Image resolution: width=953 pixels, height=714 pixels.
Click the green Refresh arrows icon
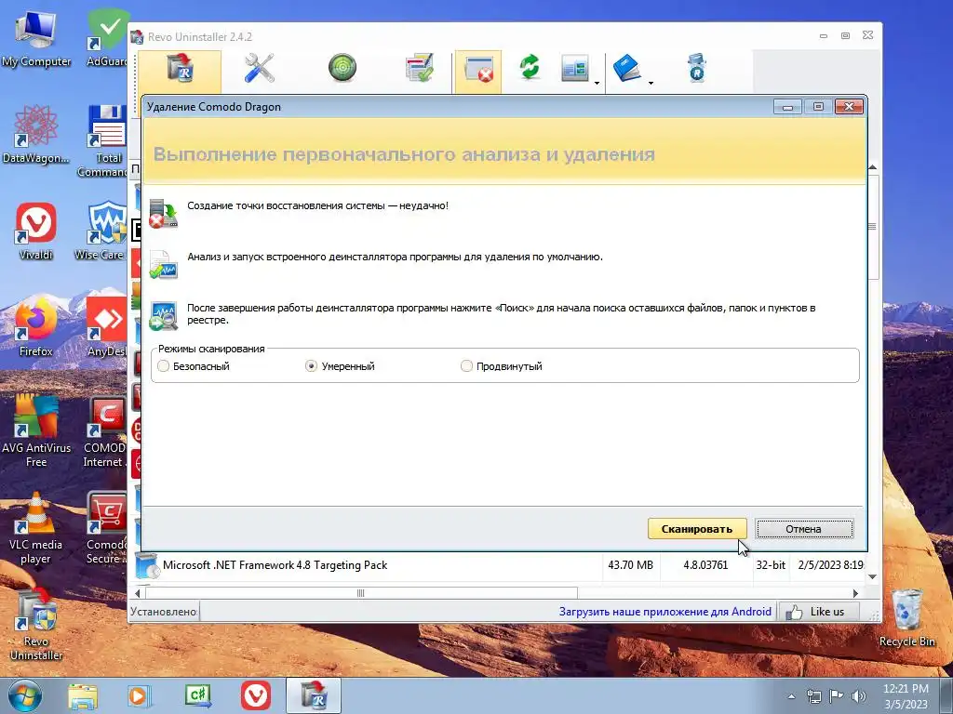(x=530, y=67)
